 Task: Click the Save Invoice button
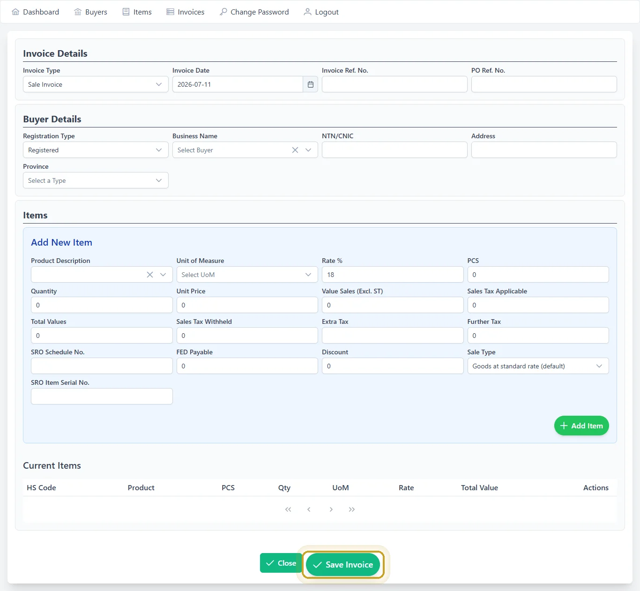(x=343, y=565)
